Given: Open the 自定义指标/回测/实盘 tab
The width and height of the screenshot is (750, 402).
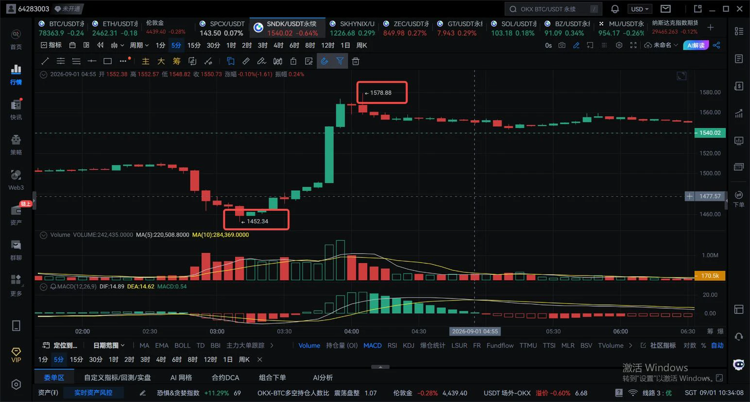Looking at the screenshot, I should click(x=117, y=378).
